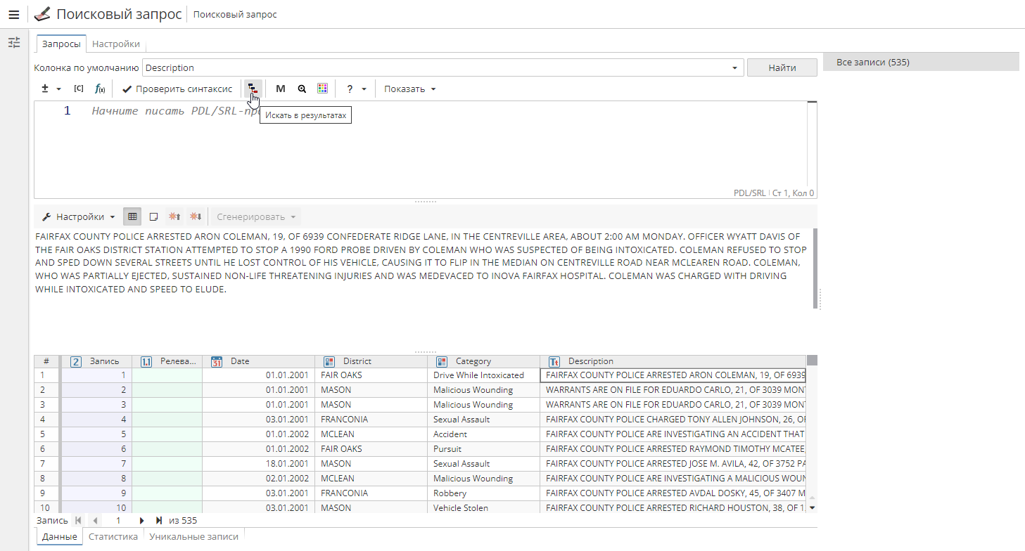Open the Показать dropdown menu
Viewport: 1025px width, 551px height.
pyautogui.click(x=410, y=89)
